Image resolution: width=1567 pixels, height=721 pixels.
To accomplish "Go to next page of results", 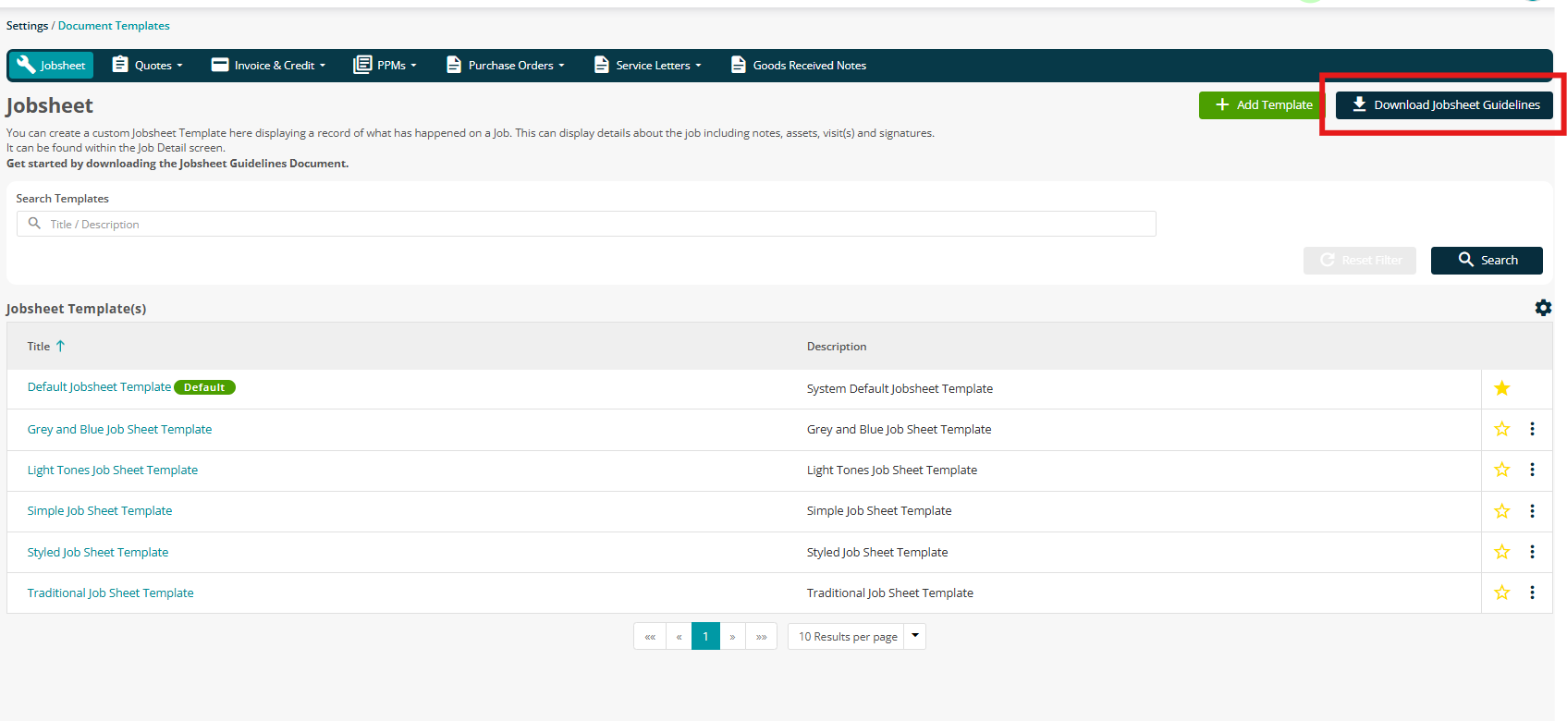I will (x=732, y=637).
